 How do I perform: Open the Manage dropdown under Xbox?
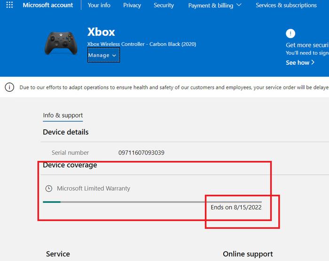103,55
